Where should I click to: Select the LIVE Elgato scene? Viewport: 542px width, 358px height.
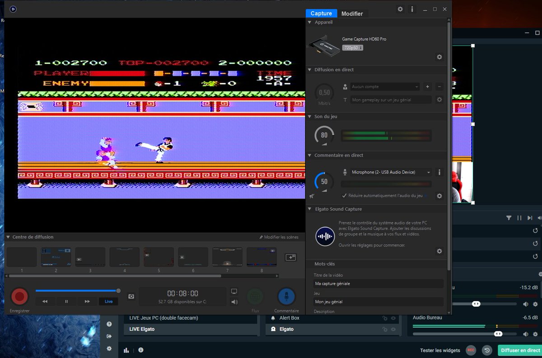[x=192, y=329]
